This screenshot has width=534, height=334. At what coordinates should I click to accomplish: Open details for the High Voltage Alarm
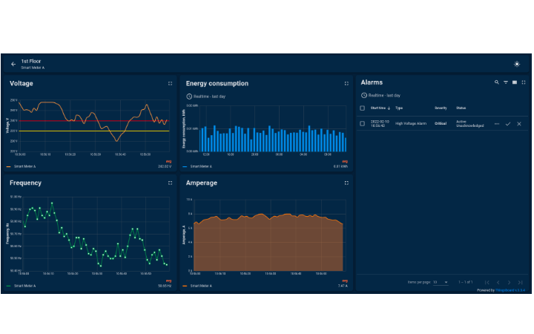[x=497, y=124]
